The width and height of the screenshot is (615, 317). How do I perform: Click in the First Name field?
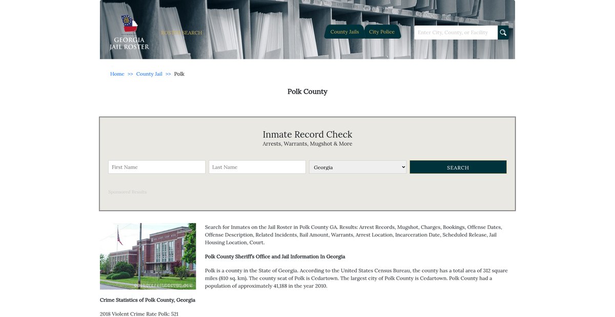[x=157, y=167]
